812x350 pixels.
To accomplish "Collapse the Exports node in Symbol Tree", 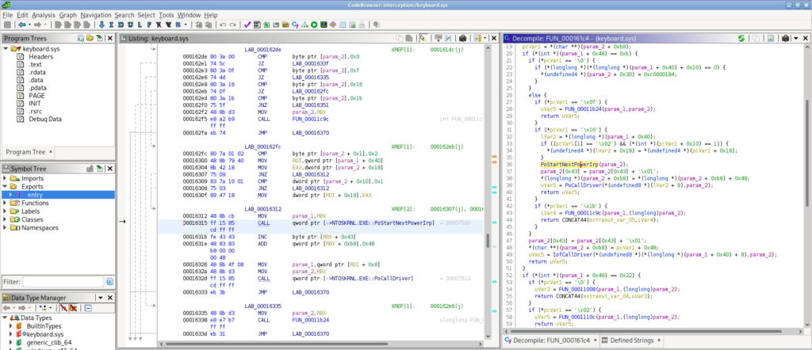I will point(6,187).
